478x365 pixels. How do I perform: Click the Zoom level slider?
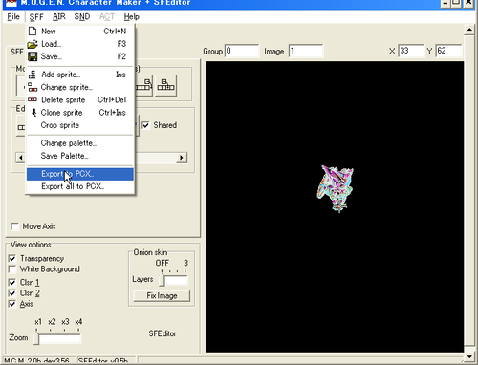coord(58,338)
